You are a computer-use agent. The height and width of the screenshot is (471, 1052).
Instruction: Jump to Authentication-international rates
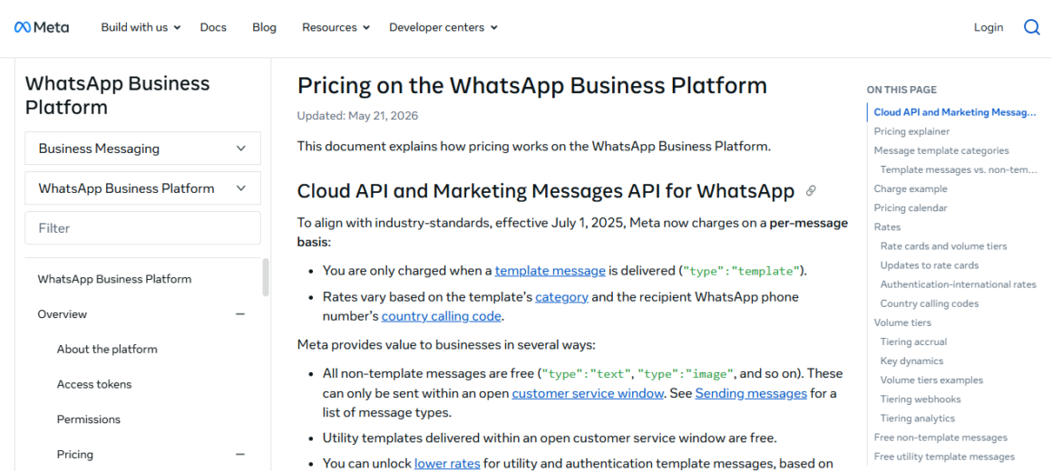tap(958, 284)
